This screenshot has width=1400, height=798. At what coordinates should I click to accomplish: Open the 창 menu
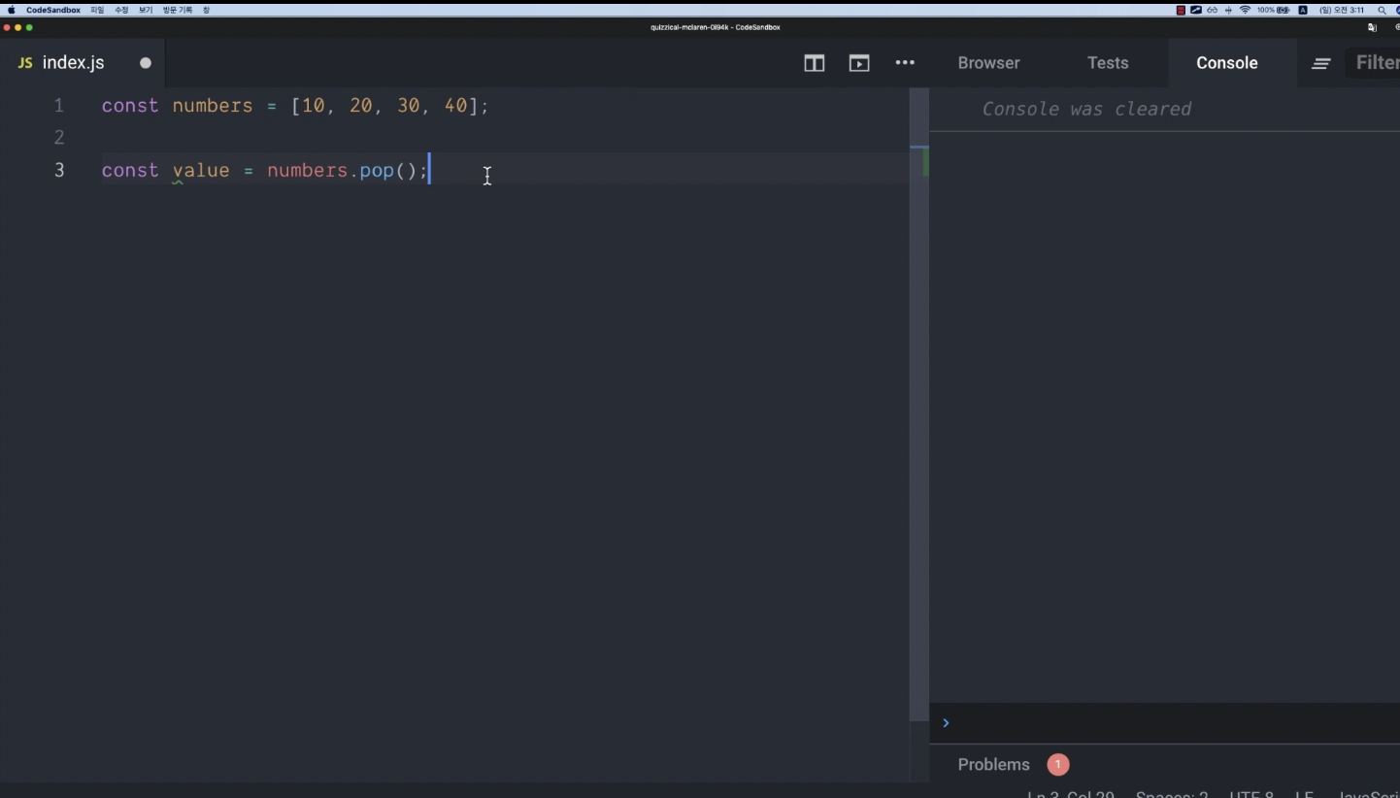click(206, 10)
